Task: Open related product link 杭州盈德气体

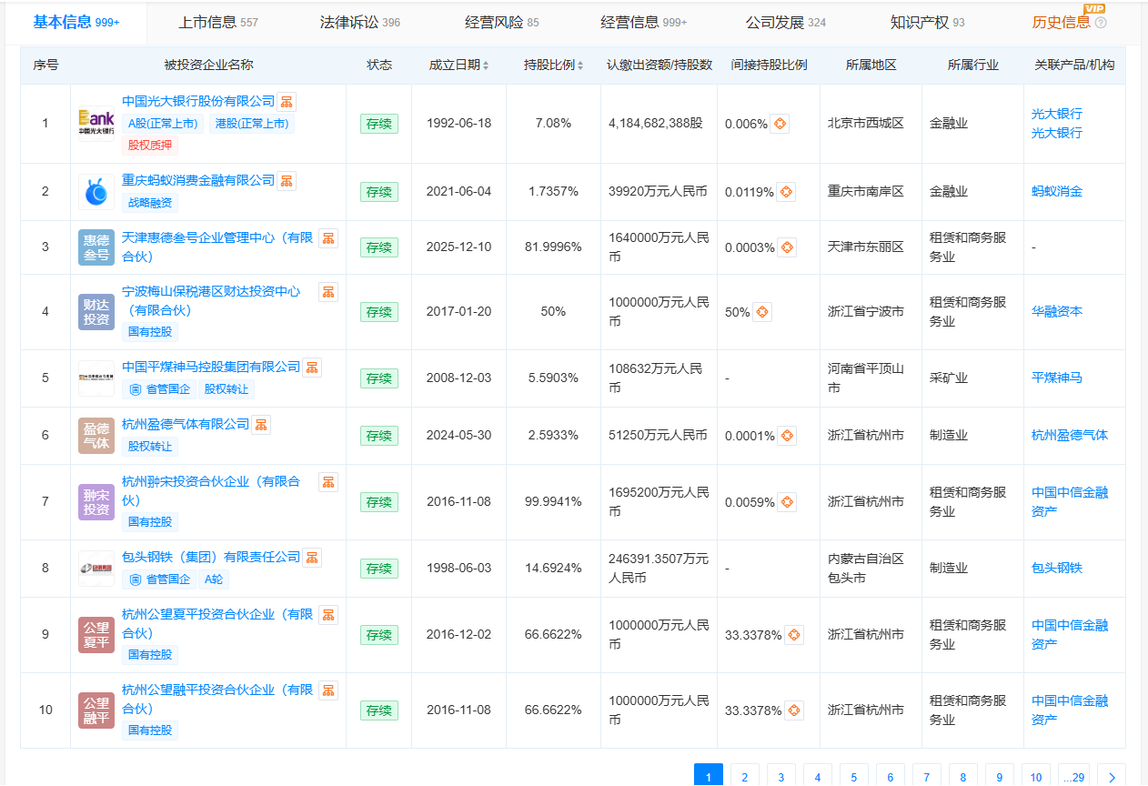Action: click(1070, 436)
